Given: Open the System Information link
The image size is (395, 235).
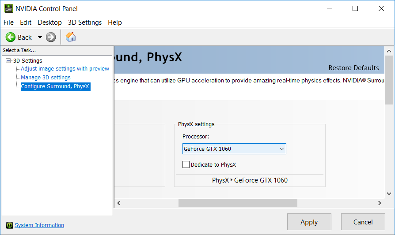Looking at the screenshot, I should [x=39, y=225].
